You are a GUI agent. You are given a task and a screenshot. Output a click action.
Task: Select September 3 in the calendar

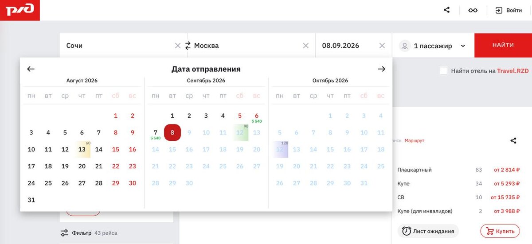(x=206, y=116)
